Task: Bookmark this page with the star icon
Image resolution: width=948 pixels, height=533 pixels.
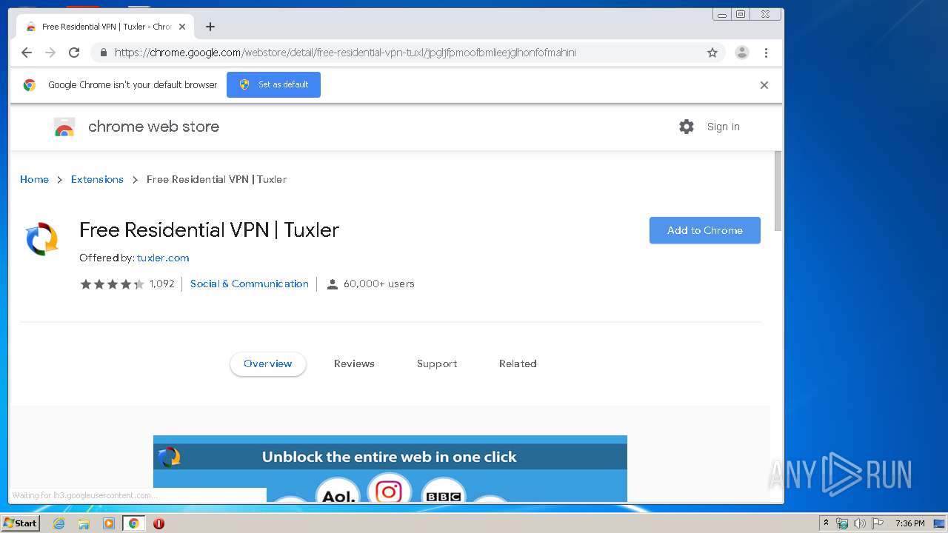Action: coord(712,53)
